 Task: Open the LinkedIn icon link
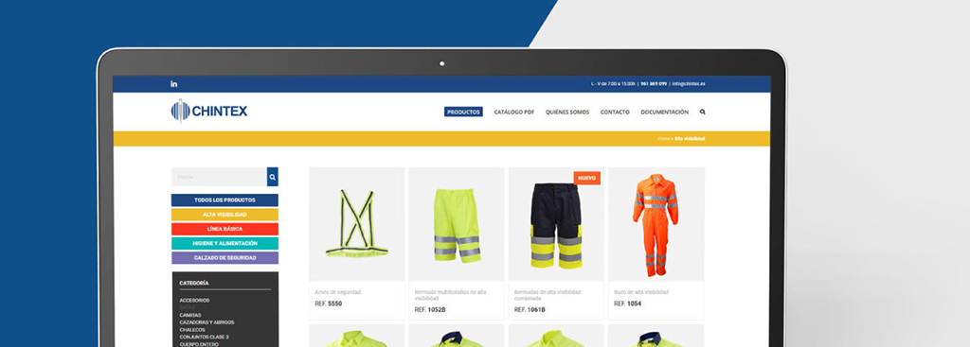tap(174, 84)
